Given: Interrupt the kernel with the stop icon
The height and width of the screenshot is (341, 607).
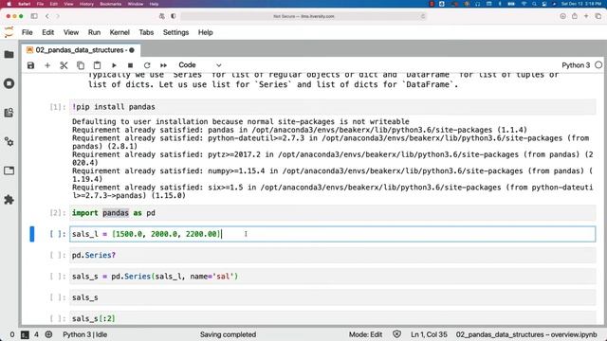Looking at the screenshot, I should point(131,65).
